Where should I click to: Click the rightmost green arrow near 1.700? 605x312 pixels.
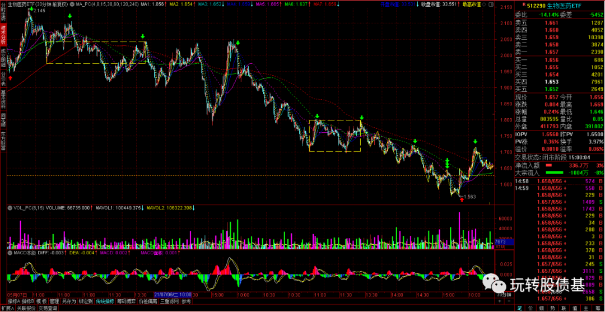coord(475,142)
